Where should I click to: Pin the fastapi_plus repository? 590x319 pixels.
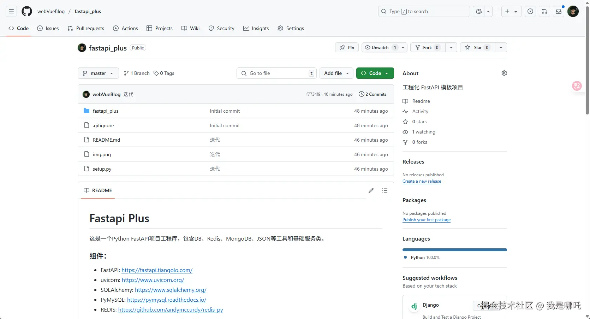[x=347, y=47]
